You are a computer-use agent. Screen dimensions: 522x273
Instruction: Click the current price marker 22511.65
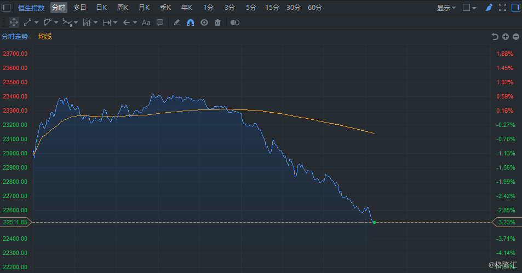pyautogui.click(x=15, y=222)
